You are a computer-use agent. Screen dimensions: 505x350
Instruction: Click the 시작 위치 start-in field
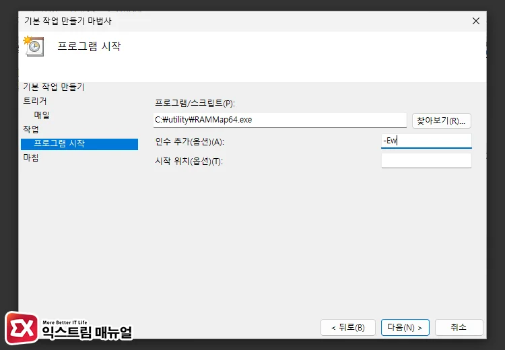(426, 161)
